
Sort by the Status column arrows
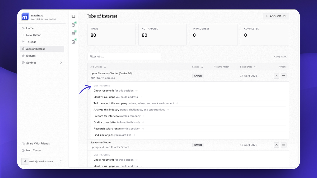tap(202, 67)
